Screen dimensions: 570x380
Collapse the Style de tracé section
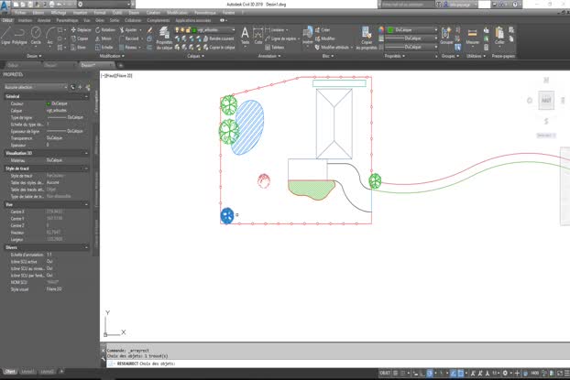(86, 168)
